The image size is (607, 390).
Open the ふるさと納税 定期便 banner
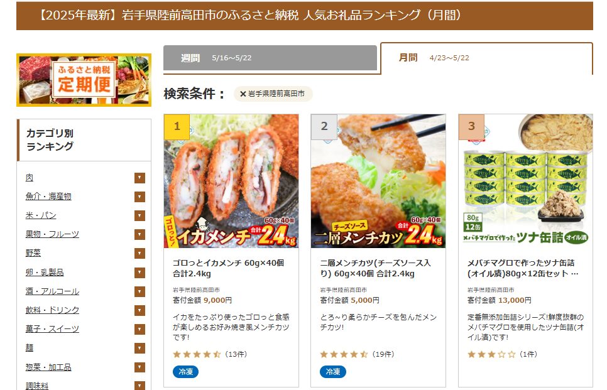84,80
